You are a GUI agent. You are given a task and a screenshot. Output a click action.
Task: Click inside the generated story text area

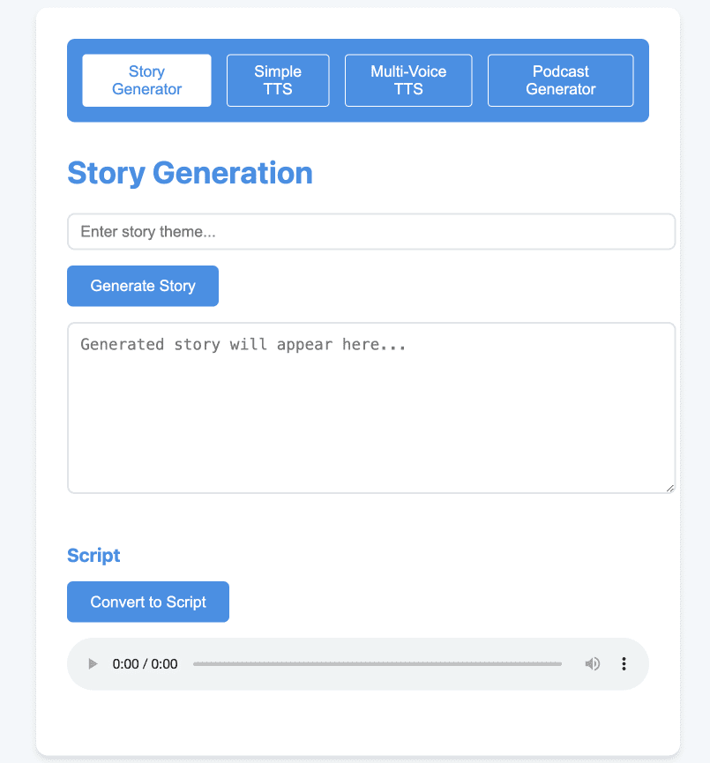click(371, 408)
